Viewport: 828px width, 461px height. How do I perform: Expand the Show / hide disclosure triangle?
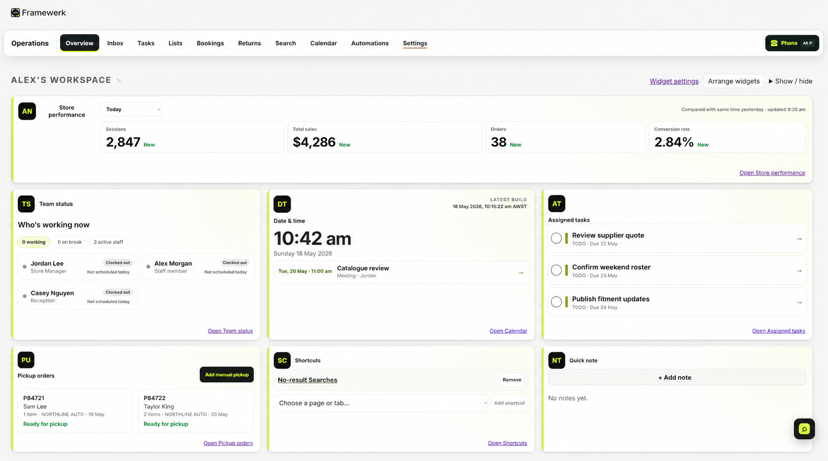[771, 81]
